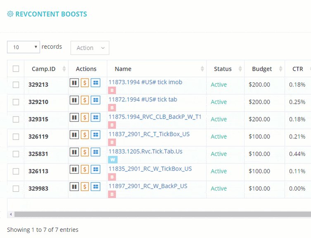Open campaign 11873.1994 #US# tick imob
This screenshot has height=238, width=311.
pyautogui.click(x=145, y=82)
